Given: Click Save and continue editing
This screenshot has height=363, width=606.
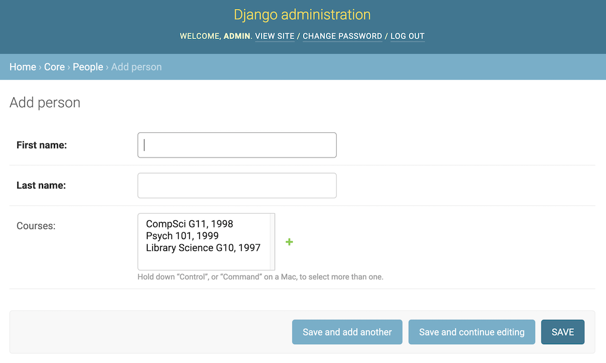Looking at the screenshot, I should 472,332.
